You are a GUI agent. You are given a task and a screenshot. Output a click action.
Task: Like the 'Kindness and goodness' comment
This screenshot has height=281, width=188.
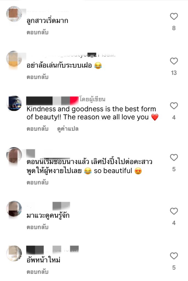tap(174, 106)
